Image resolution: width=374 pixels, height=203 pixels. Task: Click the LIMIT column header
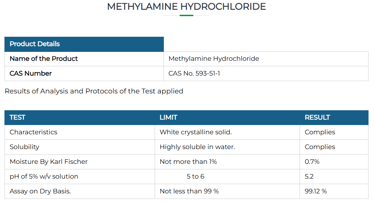point(168,117)
